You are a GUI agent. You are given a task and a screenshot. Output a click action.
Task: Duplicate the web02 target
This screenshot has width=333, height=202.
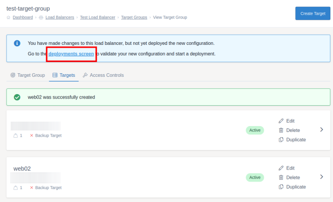click(292, 187)
